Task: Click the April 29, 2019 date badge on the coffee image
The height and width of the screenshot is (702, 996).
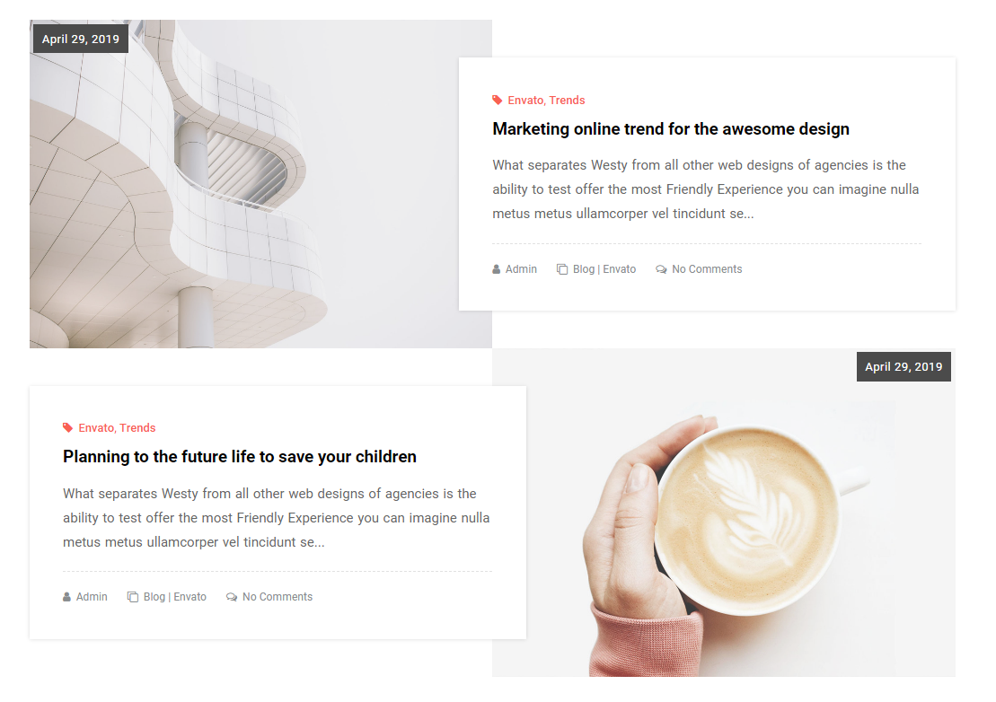Action: coord(903,367)
